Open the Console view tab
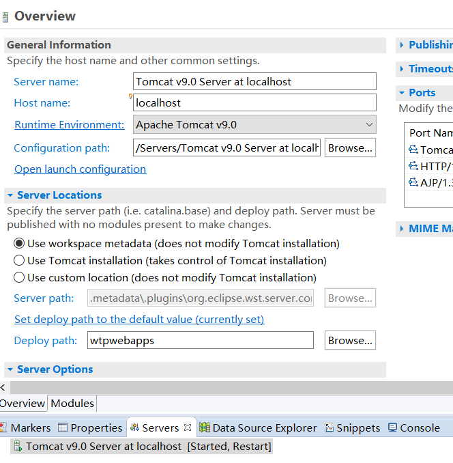The image size is (453, 463). coord(414,427)
